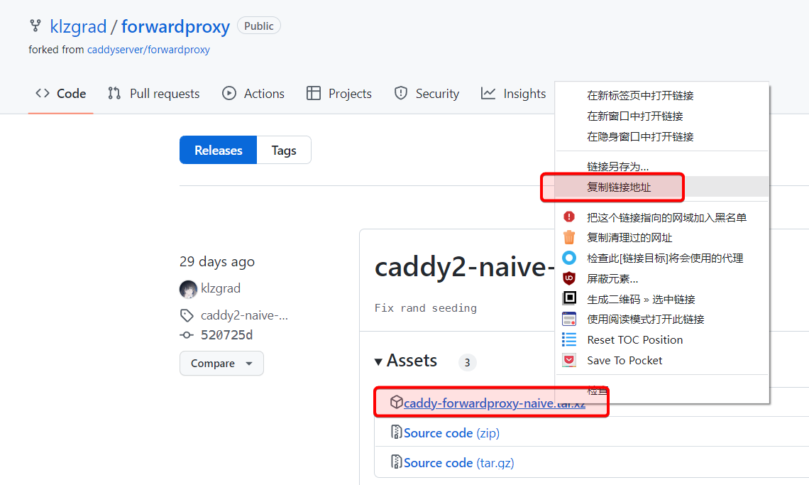Click the klzgrad avatar thumbnail
Screen dimensions: 809x485
(x=188, y=289)
